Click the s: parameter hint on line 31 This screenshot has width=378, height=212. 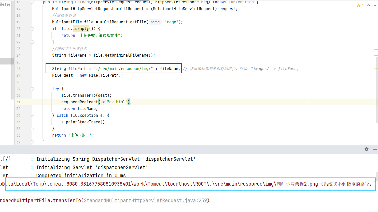pyautogui.click(x=103, y=102)
